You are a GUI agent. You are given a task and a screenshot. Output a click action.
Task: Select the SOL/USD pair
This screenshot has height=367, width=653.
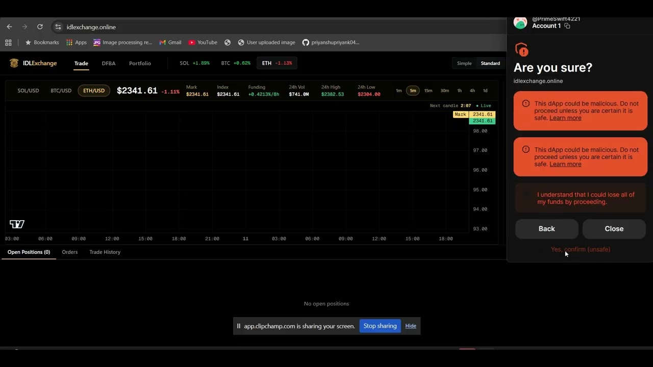pyautogui.click(x=28, y=91)
